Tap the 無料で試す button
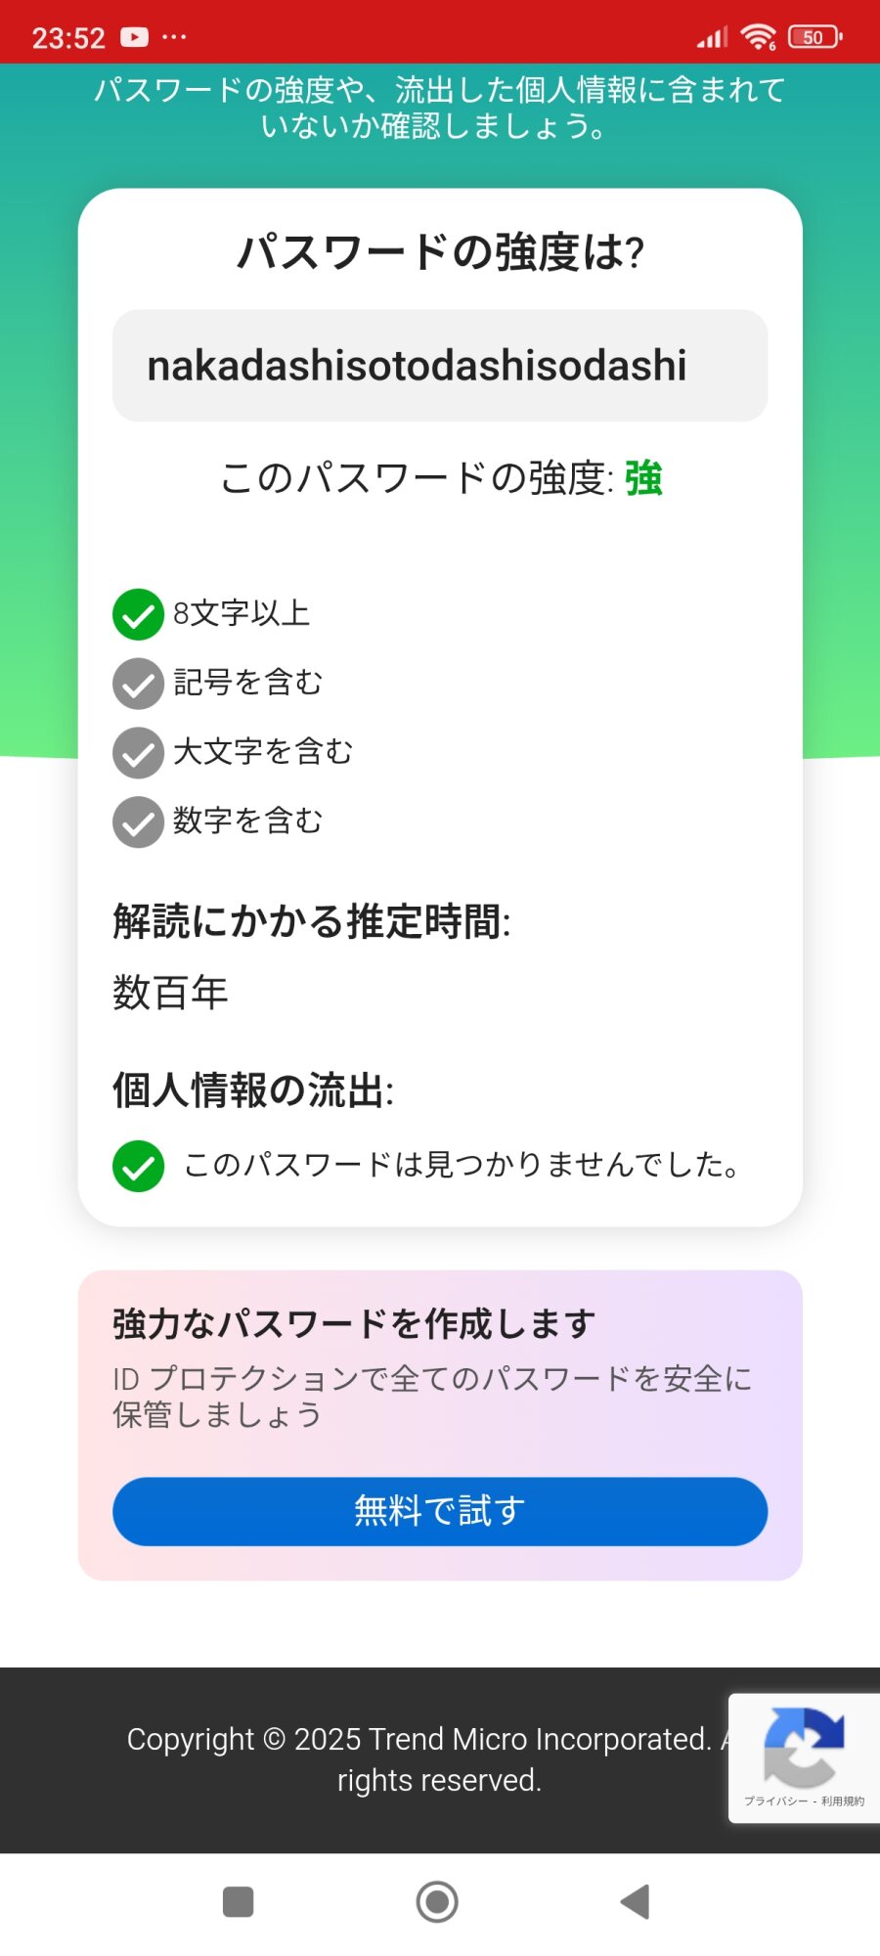 point(440,1511)
